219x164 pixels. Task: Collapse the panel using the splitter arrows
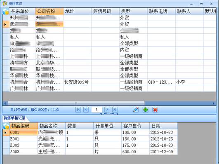[x=109, y=114]
